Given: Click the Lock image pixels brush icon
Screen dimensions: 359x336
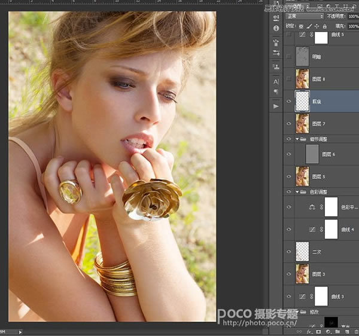Looking at the screenshot, I should click(x=309, y=26).
